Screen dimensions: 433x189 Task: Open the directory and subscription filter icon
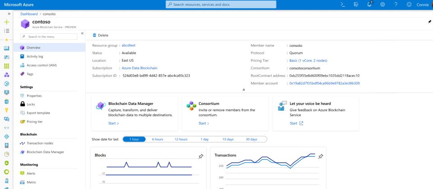[356, 4]
